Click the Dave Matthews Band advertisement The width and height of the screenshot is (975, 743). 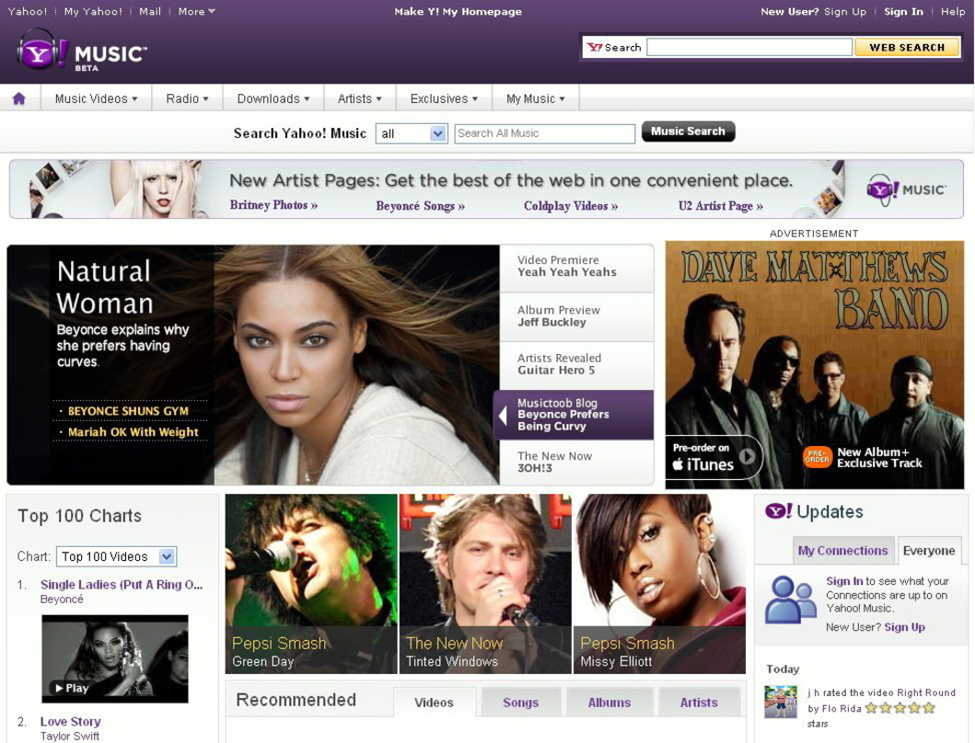coord(815,365)
